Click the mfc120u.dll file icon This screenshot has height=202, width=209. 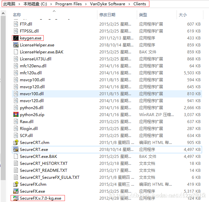(x=16, y=73)
